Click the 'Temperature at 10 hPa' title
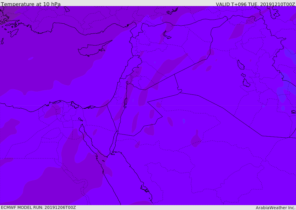Screen dimensions: 296x210 click(x=31, y=4)
